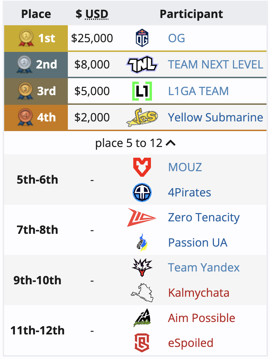Screen dimensions: 270x359
Task: Open the Yellow Submarine team page
Action: click(215, 118)
